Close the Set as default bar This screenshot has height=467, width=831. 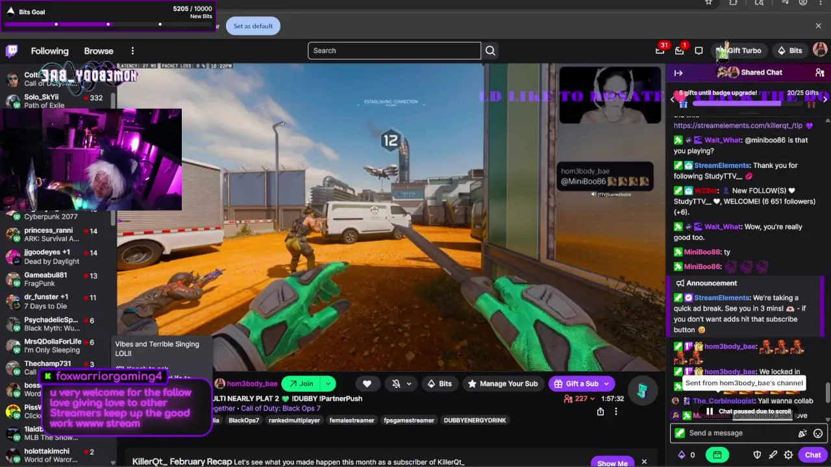[x=818, y=26]
